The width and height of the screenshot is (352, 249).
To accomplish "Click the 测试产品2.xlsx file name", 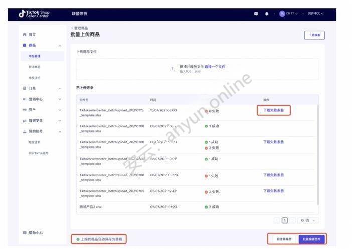I will [x=90, y=207].
